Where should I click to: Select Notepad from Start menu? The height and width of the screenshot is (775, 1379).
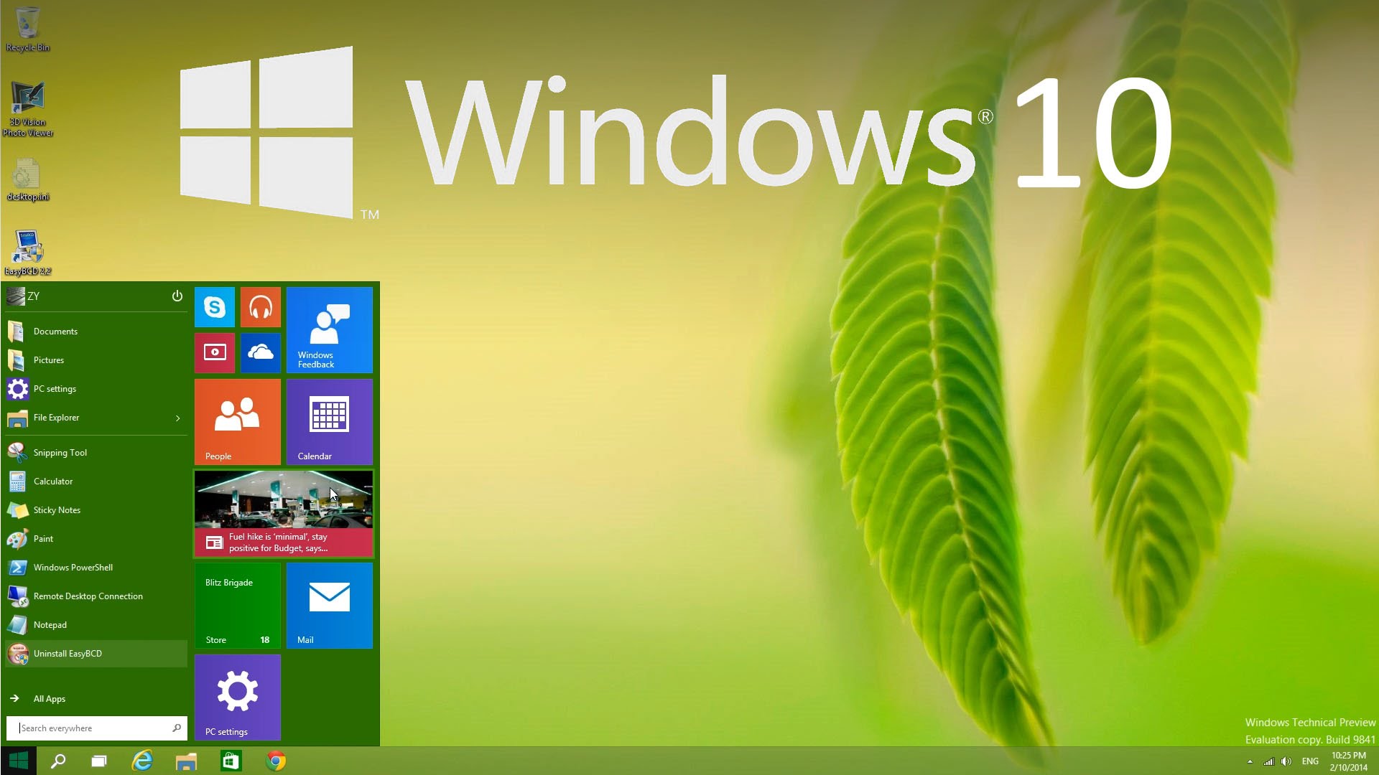coord(50,624)
